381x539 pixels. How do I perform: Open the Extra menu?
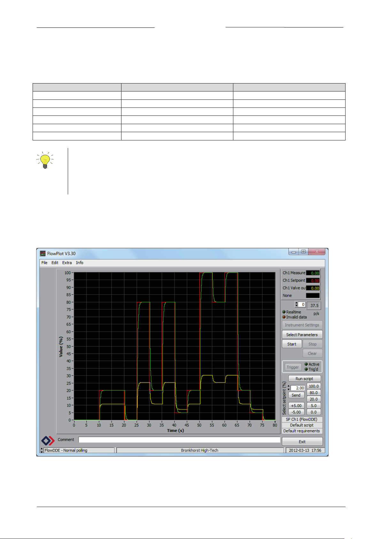pyautogui.click(x=67, y=263)
